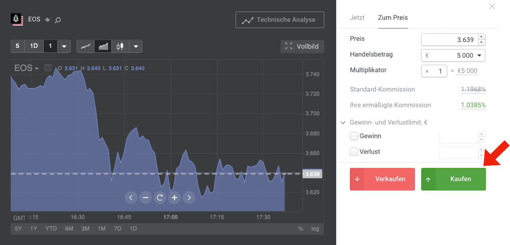This screenshot has height=245, width=510.
Task: Switch to the Jetzt tab
Action: tap(357, 18)
